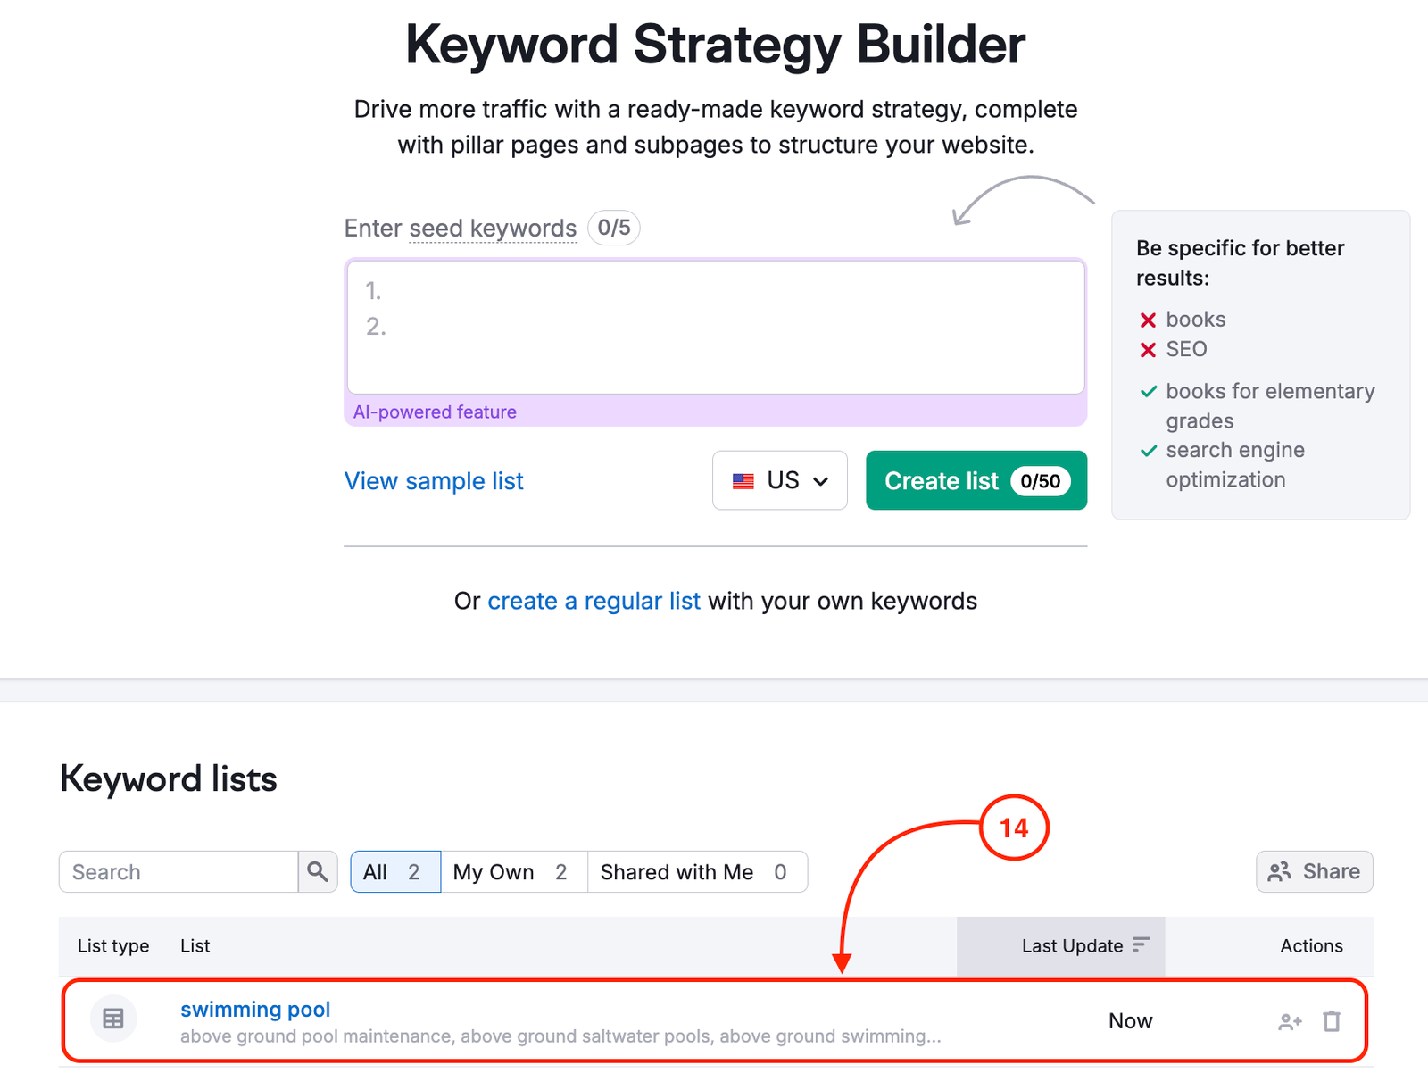Image resolution: width=1428 pixels, height=1073 pixels.
Task: Click the regular list type icon beside swimming pool
Action: [x=113, y=1018]
